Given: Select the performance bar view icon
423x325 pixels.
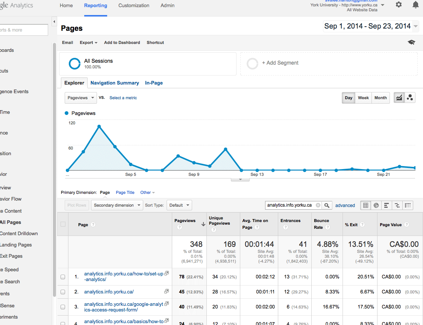Looking at the screenshot, I should (386, 206).
